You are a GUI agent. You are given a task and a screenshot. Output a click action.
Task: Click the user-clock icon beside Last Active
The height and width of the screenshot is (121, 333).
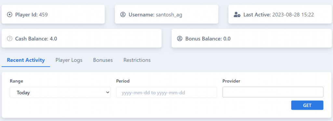[x=237, y=15]
